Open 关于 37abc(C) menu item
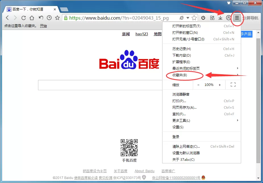Viewport: 263px width, 183px height. 202,160
